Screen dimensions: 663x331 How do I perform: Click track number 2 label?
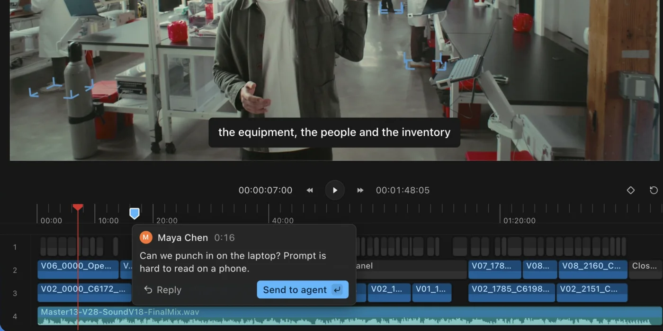point(15,270)
